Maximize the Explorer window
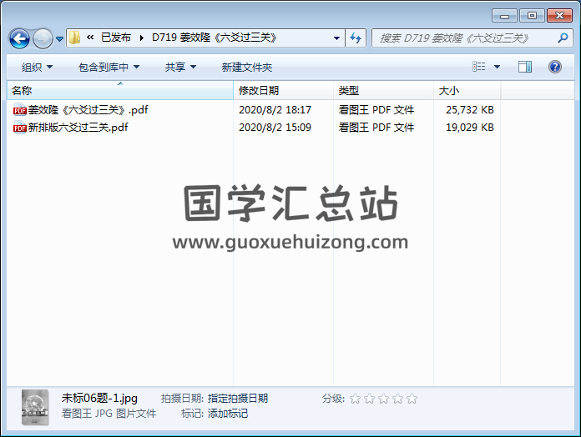 532,16
